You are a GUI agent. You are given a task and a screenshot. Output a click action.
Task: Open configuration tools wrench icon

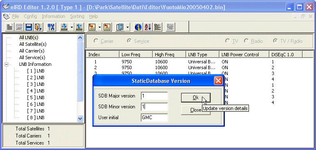(51, 27)
